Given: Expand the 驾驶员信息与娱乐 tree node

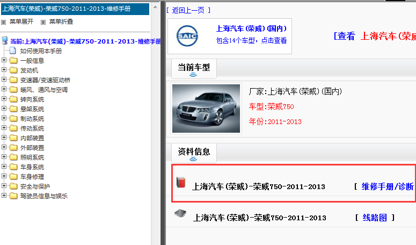Looking at the screenshot, I should click(x=4, y=196).
